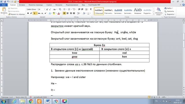The width and height of the screenshot is (185, 104).
Task: Select Align Left alignment
Action: [x=64, y=13]
